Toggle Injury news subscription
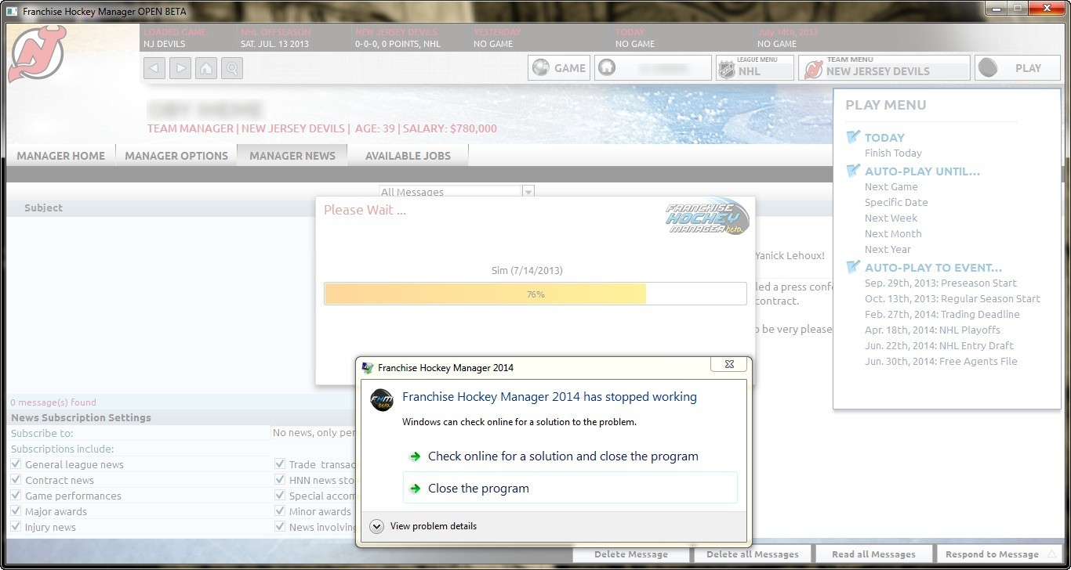Viewport: 1071px width, 570px height. tap(16, 527)
